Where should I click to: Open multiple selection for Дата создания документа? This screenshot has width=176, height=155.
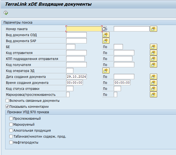click(x=153, y=77)
